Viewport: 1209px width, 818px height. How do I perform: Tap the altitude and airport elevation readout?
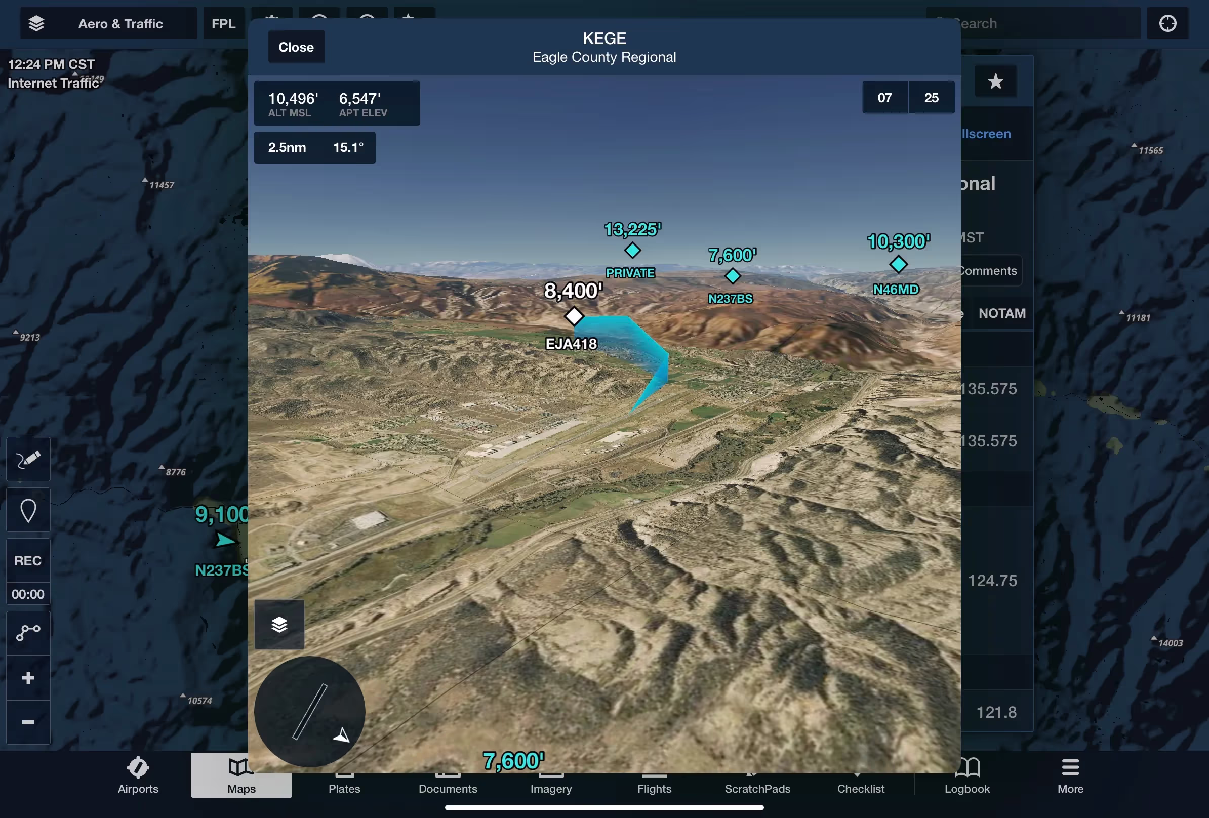point(337,103)
